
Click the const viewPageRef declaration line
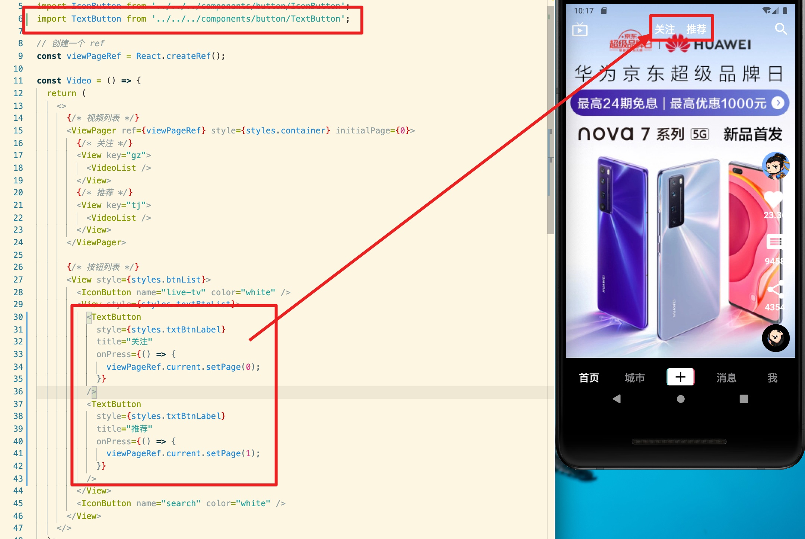[x=131, y=56]
